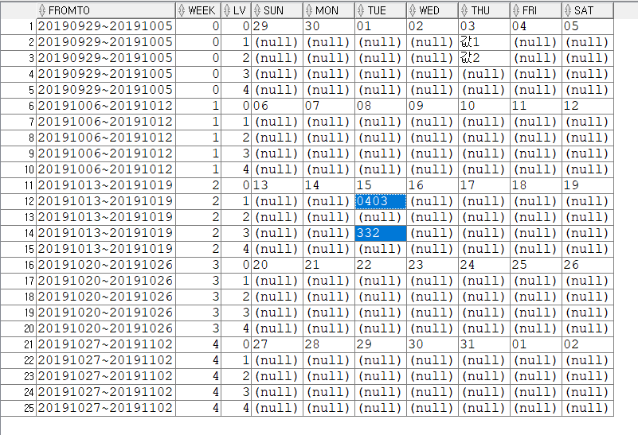Sort by the MON column header
638x435 pixels.
click(329, 10)
